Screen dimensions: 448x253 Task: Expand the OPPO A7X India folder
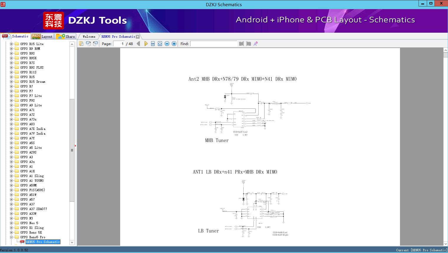[x=11, y=129]
